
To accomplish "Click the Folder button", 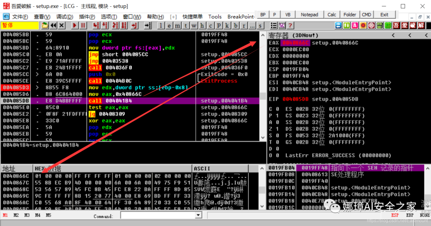I will [350, 15].
